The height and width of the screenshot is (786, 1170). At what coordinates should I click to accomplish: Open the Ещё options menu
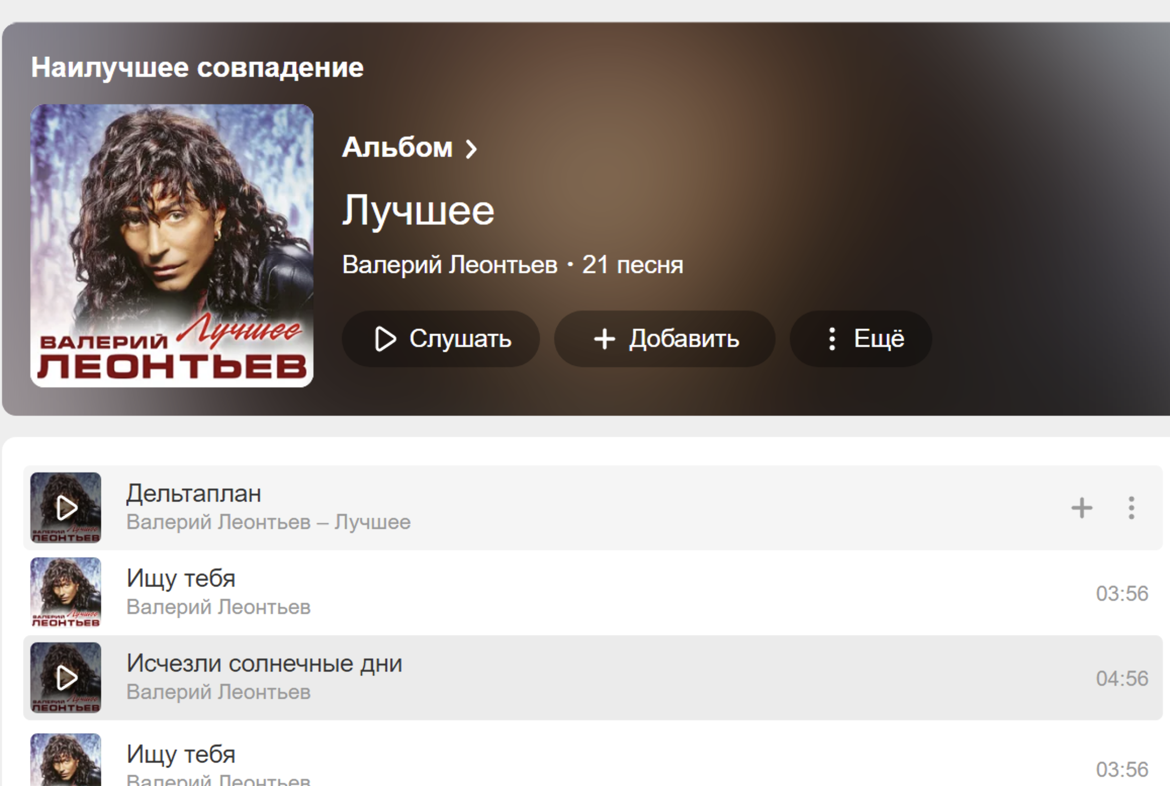coord(861,338)
